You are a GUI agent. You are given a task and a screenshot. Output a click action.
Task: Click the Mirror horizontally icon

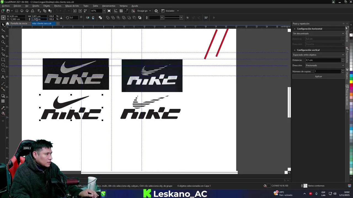(87, 18)
